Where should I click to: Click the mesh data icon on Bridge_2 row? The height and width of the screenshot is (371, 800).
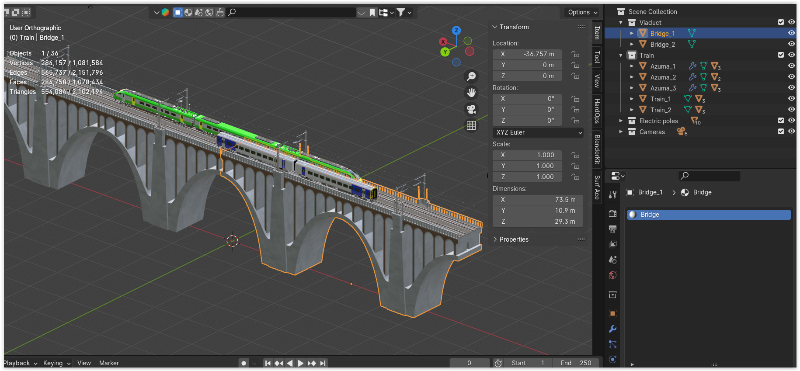pos(692,44)
